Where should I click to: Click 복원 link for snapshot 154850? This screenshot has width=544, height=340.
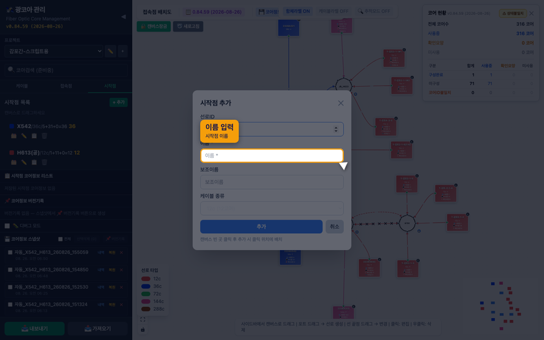tap(112, 270)
